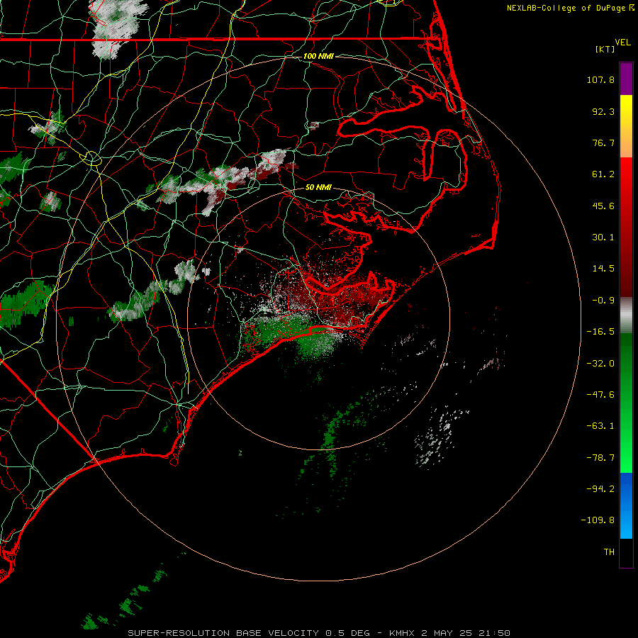Click the 100 NMI range ring label
Screen dimensions: 638x638
click(x=318, y=56)
